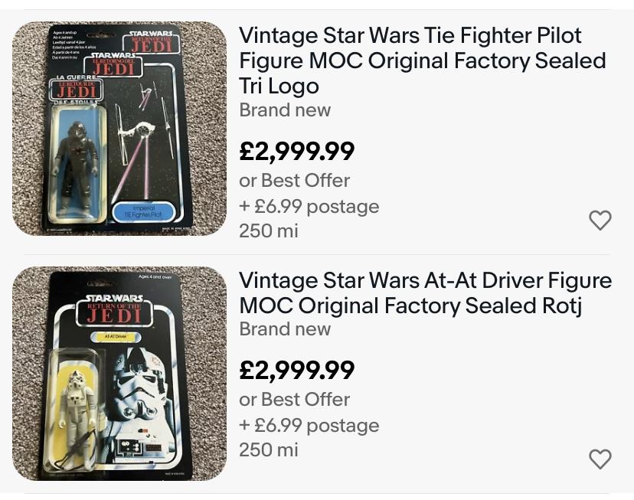The width and height of the screenshot is (634, 500).
Task: Select 'or Best Offer' under Tie Fighter Pilot
Action: click(294, 181)
